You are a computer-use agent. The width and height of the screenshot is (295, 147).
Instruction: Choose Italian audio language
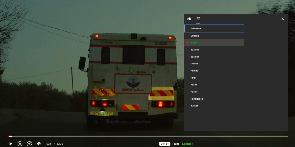214,85
